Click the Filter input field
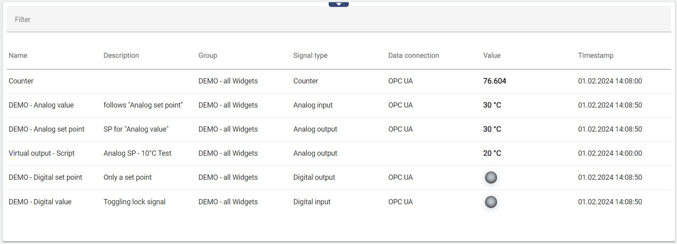 pos(338,20)
